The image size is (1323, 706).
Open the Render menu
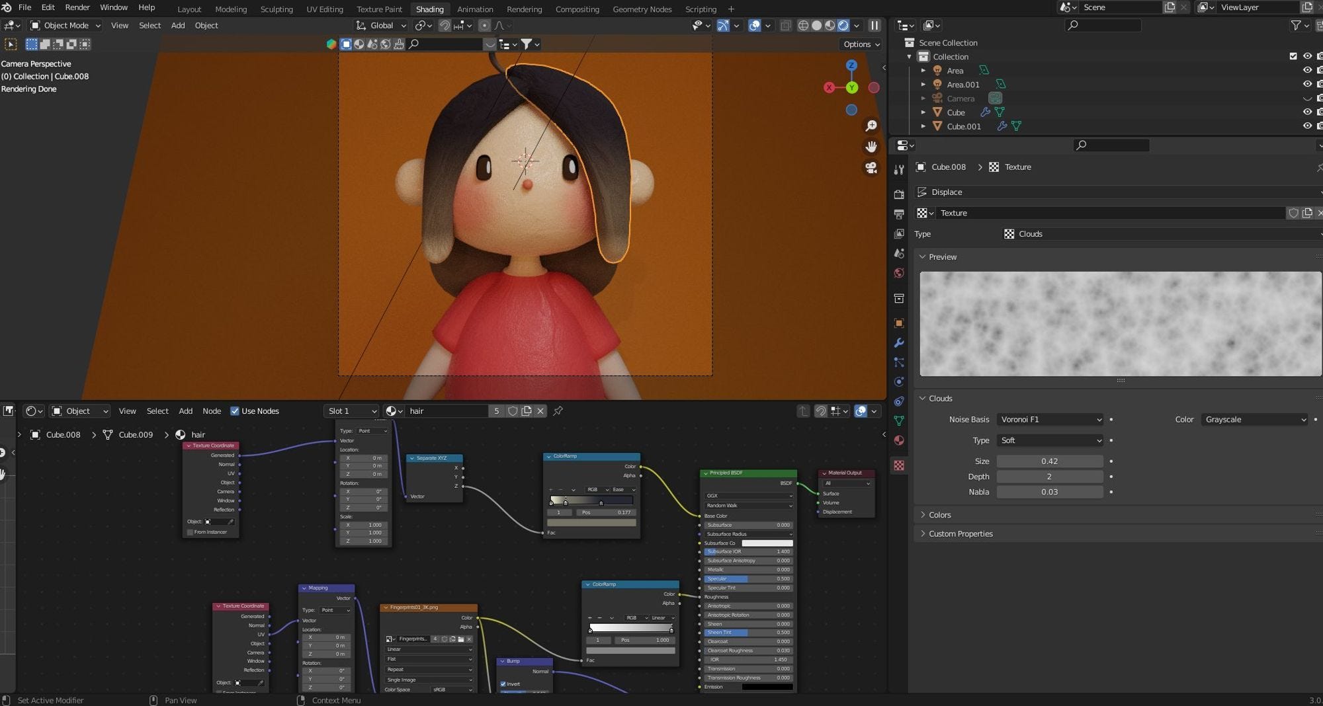point(77,7)
